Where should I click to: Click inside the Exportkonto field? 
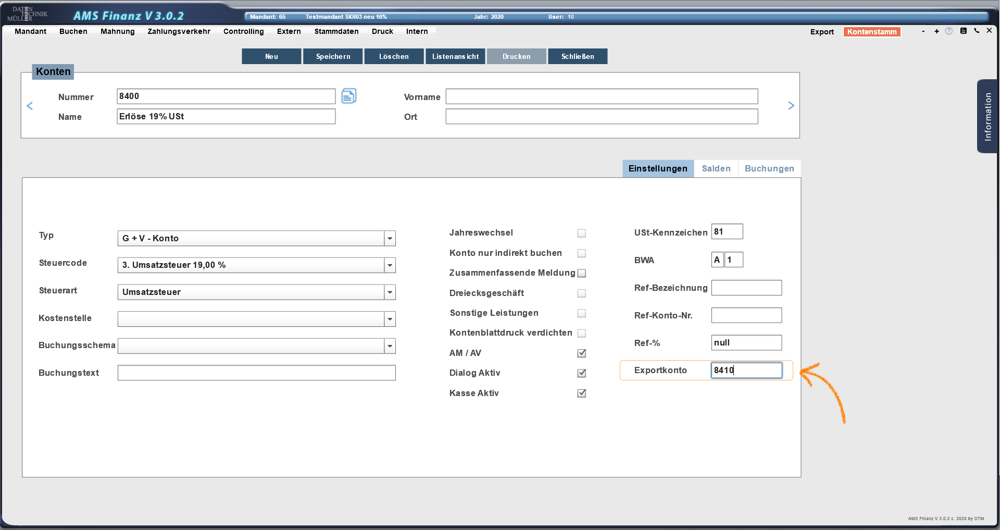[x=746, y=370]
